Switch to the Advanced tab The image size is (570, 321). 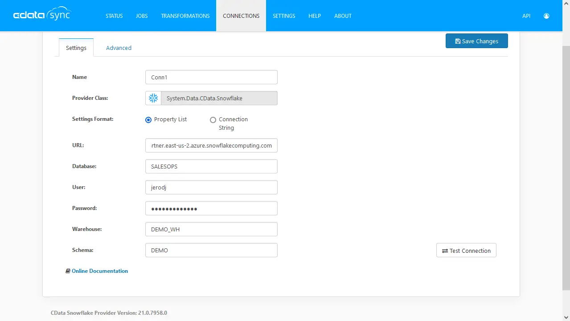click(119, 48)
